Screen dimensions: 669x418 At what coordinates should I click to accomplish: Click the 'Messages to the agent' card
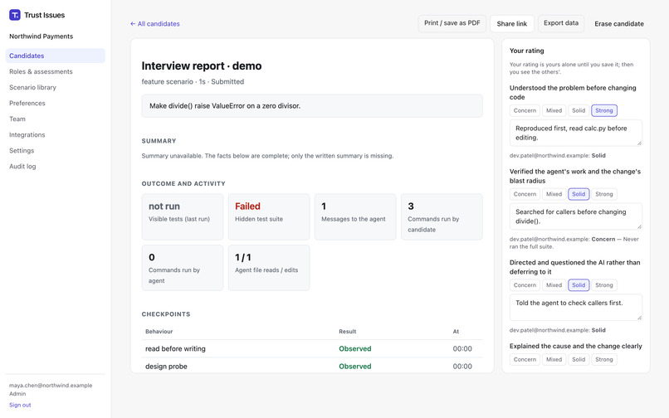(x=355, y=216)
